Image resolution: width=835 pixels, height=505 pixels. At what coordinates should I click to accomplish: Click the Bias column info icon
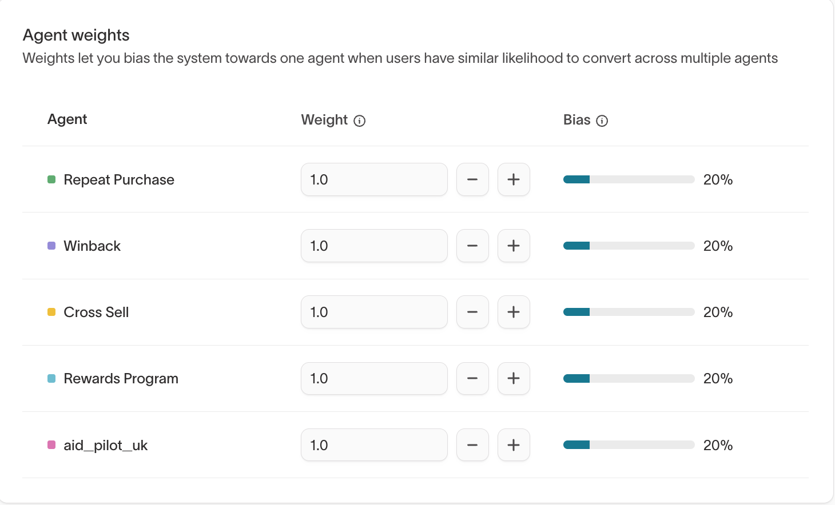click(x=602, y=121)
